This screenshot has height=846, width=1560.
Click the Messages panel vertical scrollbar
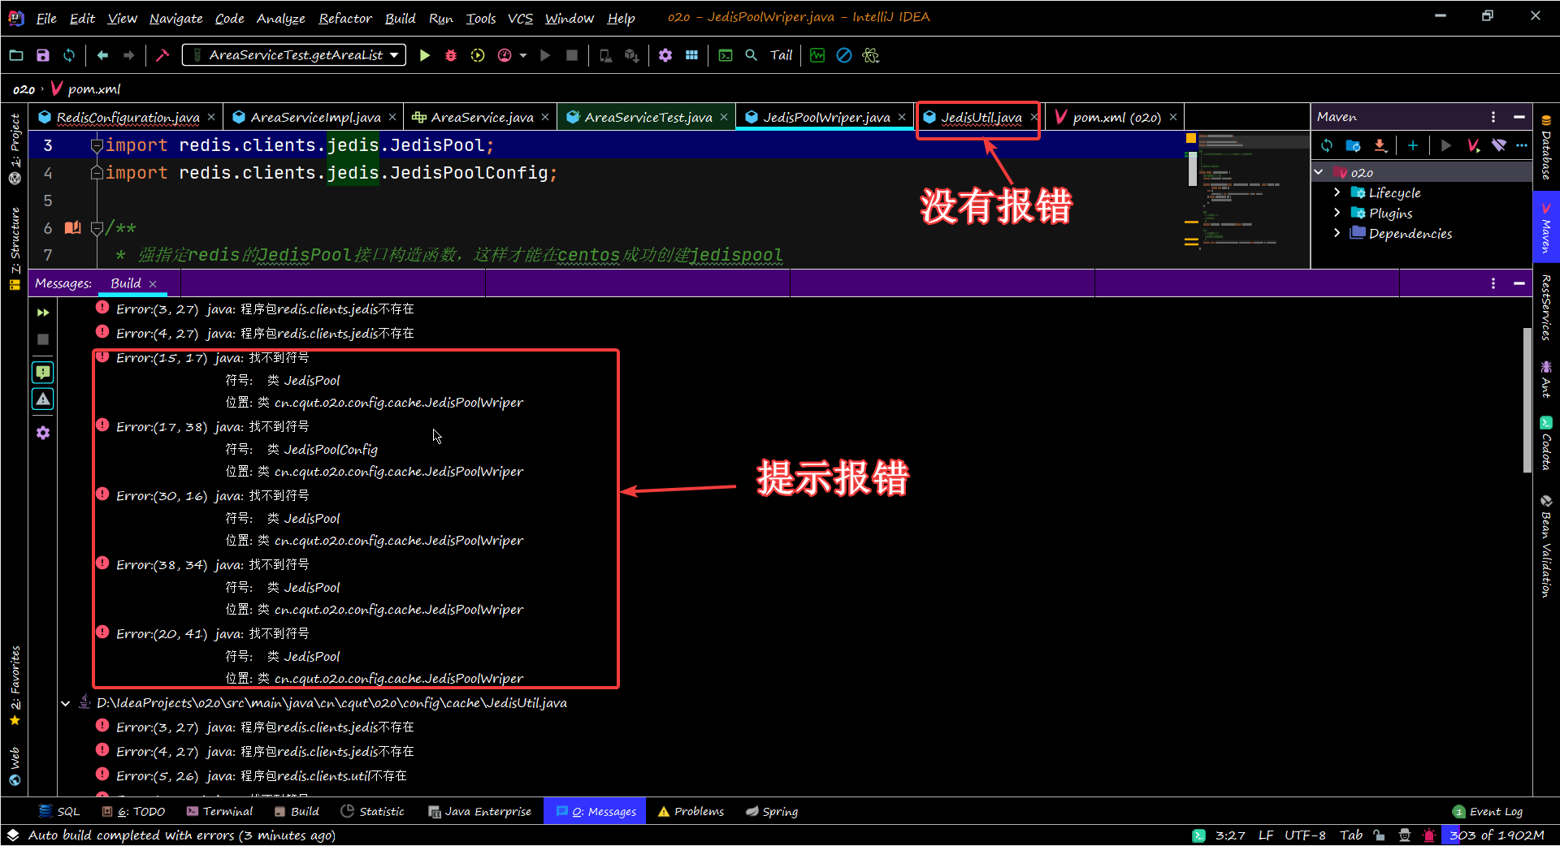point(1527,399)
